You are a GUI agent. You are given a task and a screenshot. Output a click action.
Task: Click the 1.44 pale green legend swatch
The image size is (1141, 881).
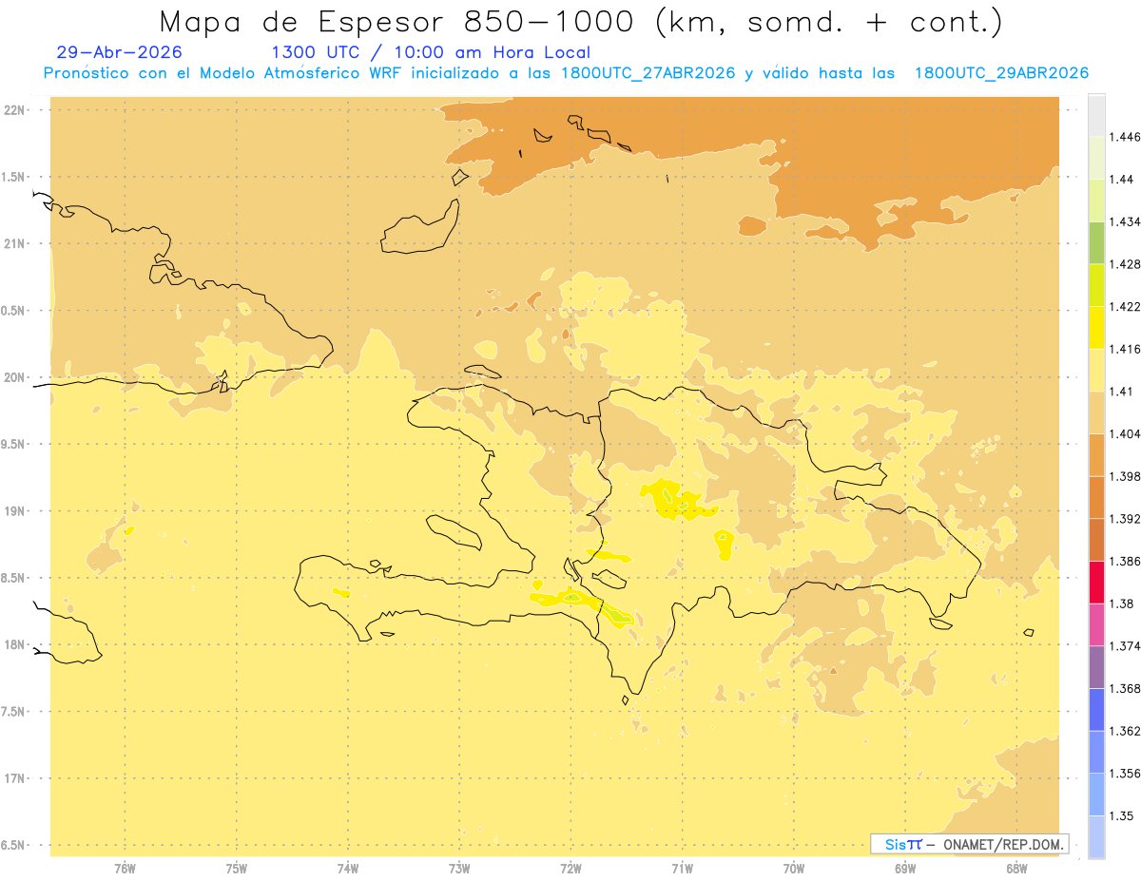(1096, 158)
